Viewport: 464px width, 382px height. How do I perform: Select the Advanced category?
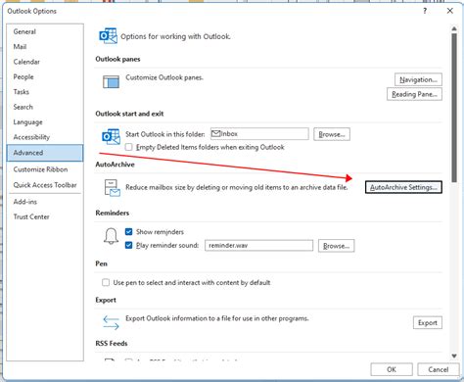pyautogui.click(x=45, y=153)
